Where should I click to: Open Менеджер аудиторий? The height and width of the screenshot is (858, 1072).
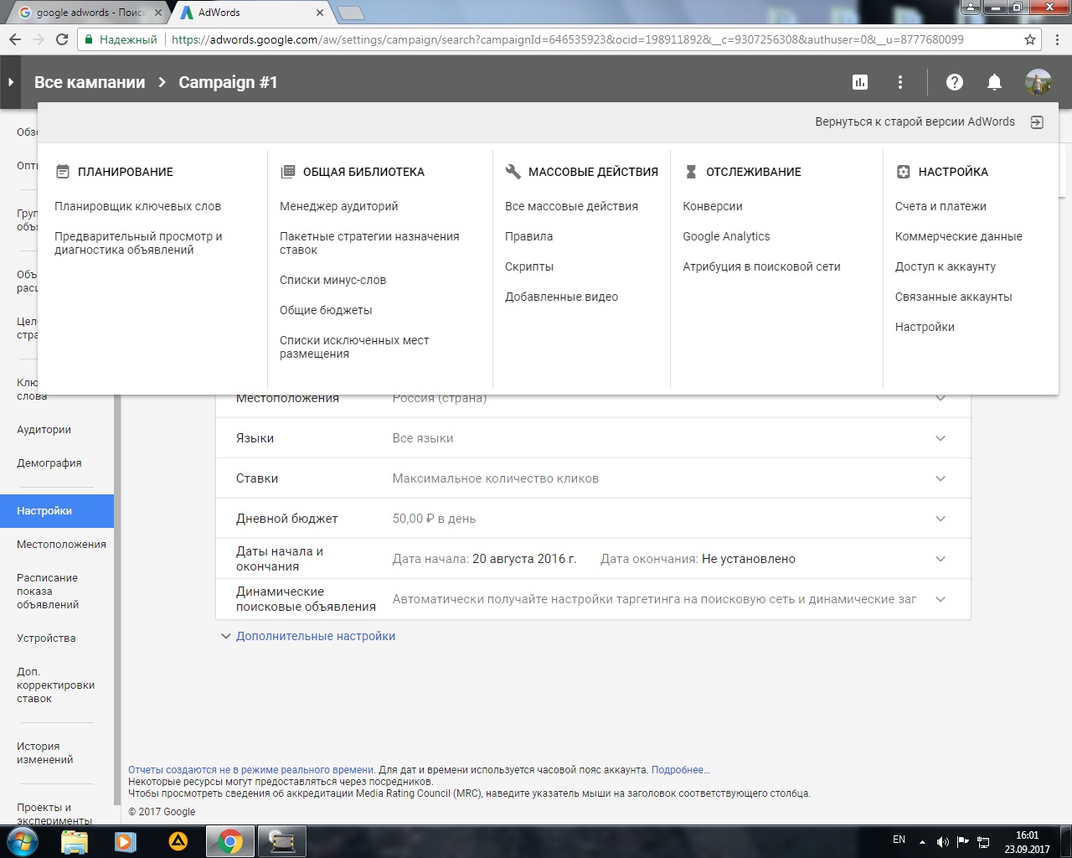point(339,206)
